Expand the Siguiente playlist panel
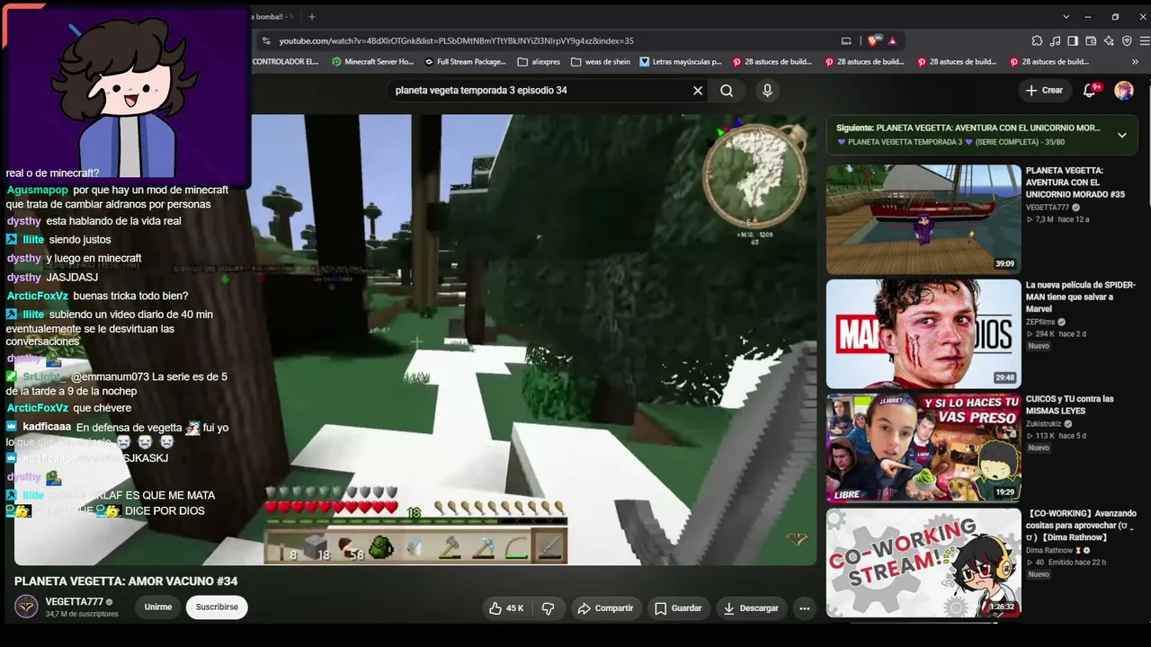The image size is (1151, 647). pos(1122,135)
